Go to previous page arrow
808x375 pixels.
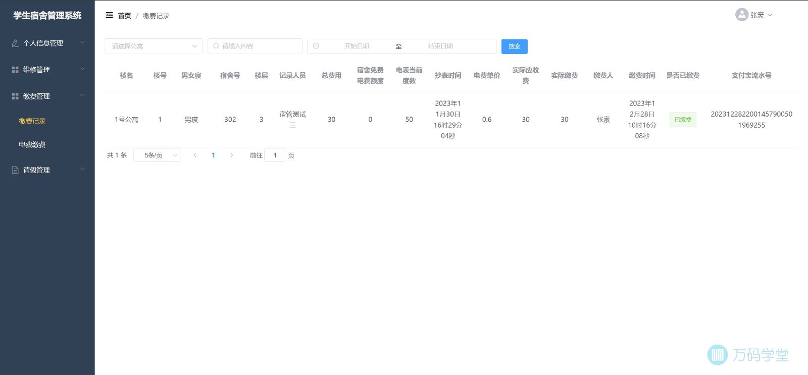pyautogui.click(x=195, y=155)
